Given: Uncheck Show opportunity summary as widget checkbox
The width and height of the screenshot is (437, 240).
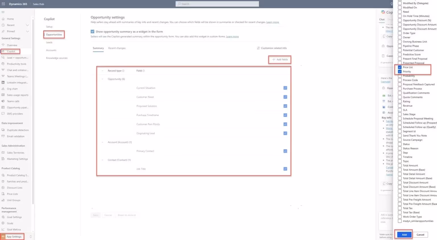Looking at the screenshot, I should (x=92, y=31).
